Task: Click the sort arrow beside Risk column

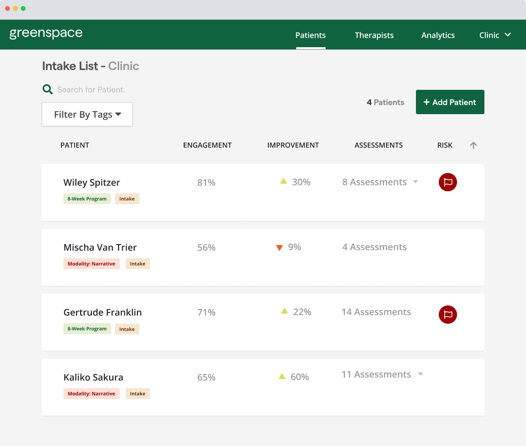Action: point(473,145)
